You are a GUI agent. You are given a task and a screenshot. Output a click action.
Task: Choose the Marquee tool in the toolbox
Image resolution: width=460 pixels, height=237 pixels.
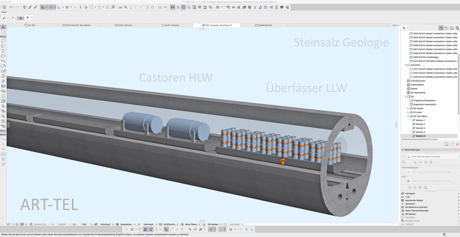click(3, 32)
